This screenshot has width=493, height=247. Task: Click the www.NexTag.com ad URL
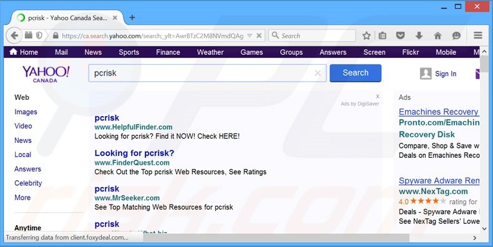pyautogui.click(x=433, y=191)
